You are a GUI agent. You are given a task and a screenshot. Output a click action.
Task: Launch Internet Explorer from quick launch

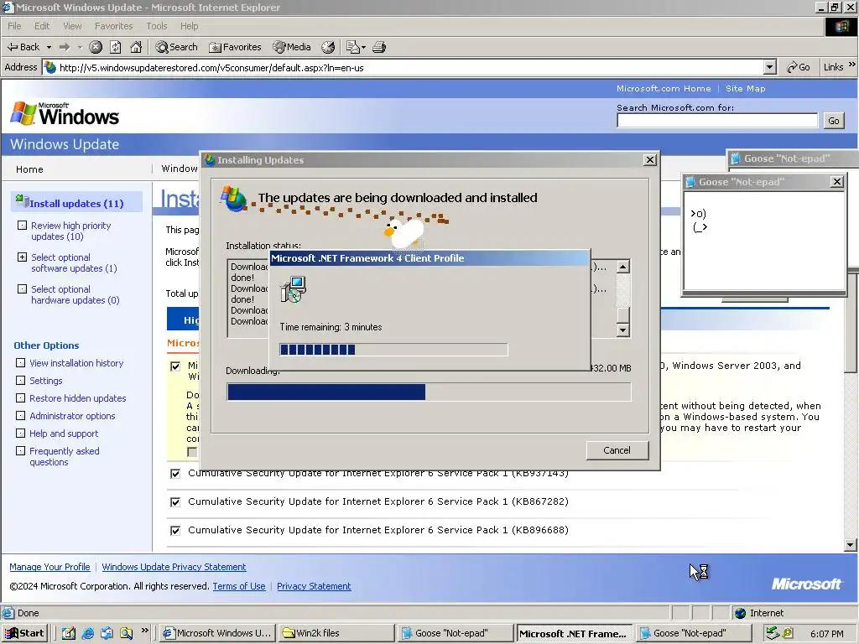point(87,633)
